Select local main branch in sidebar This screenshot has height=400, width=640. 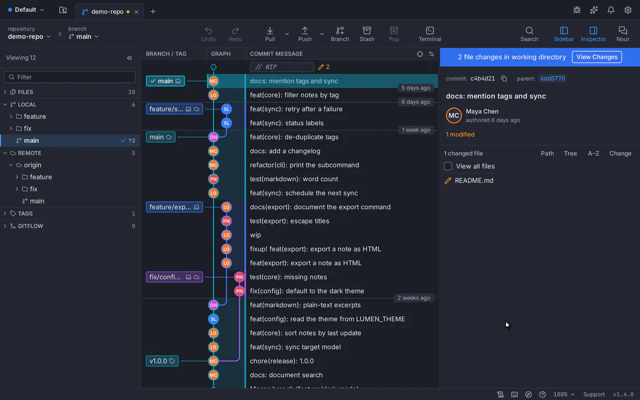pyautogui.click(x=70, y=141)
